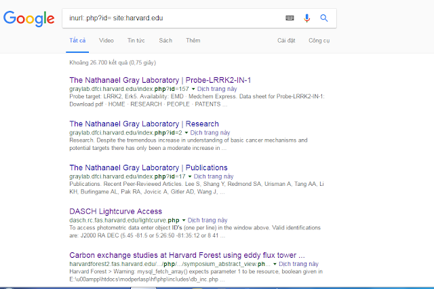Click the result count text Khoảng 26.700
The height and width of the screenshot is (289, 434).
tap(113, 62)
